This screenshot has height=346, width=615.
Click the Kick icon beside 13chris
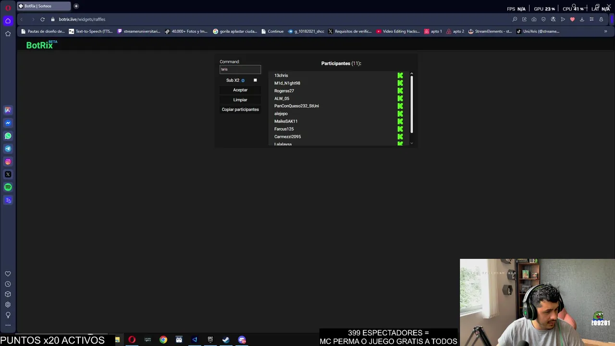400,75
